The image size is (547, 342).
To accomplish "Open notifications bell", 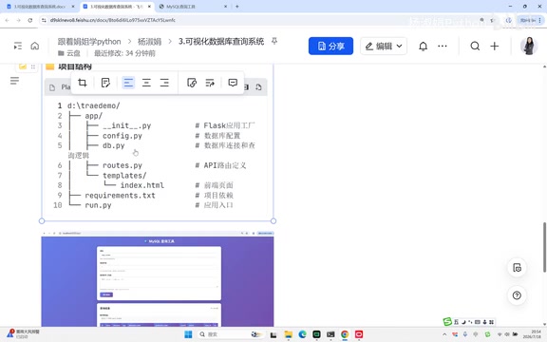I will coord(423,46).
